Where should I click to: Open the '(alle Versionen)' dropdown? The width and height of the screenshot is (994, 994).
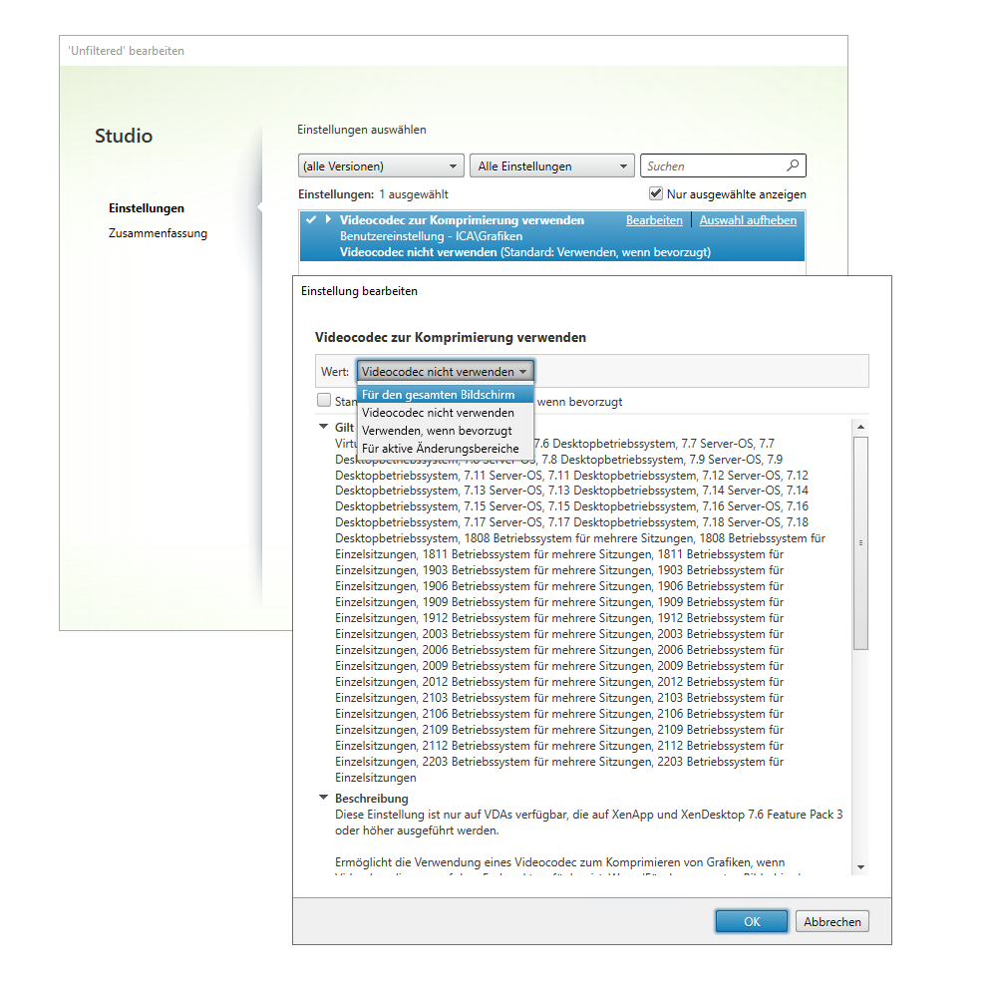(381, 166)
